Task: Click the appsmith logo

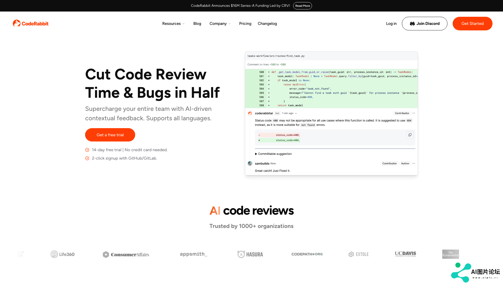Action: 194,254
